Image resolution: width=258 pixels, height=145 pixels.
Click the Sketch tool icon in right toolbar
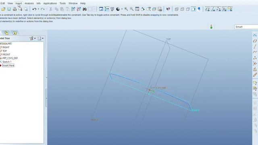255,35
